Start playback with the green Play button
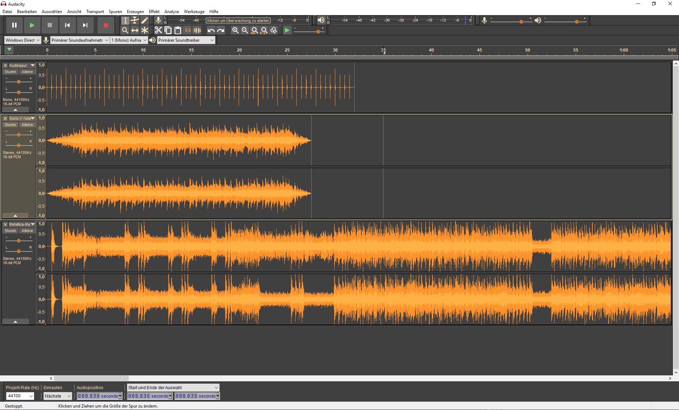Image resolution: width=679 pixels, height=410 pixels. pos(32,25)
